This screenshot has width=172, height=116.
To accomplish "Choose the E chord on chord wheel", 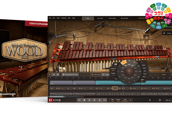I will tap(120, 66).
